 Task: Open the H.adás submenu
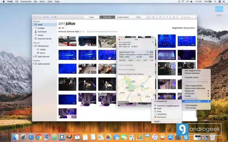[196, 96]
